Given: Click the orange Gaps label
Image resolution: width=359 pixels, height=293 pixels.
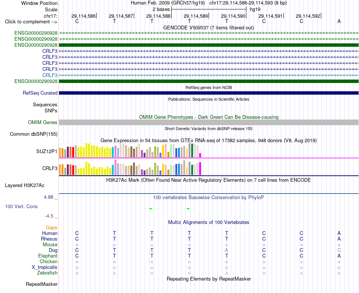Looking at the screenshot, I should [x=51, y=227].
